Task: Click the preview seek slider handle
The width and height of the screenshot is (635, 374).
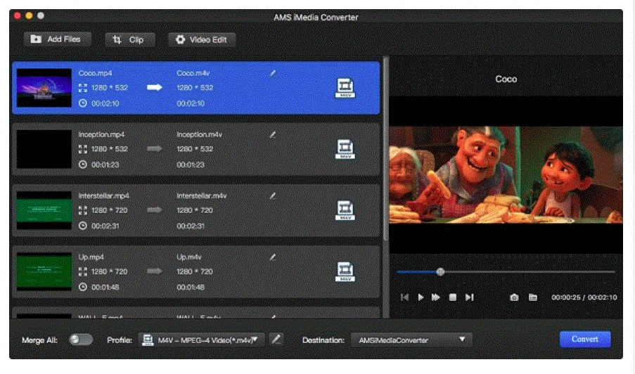Action: pyautogui.click(x=441, y=272)
